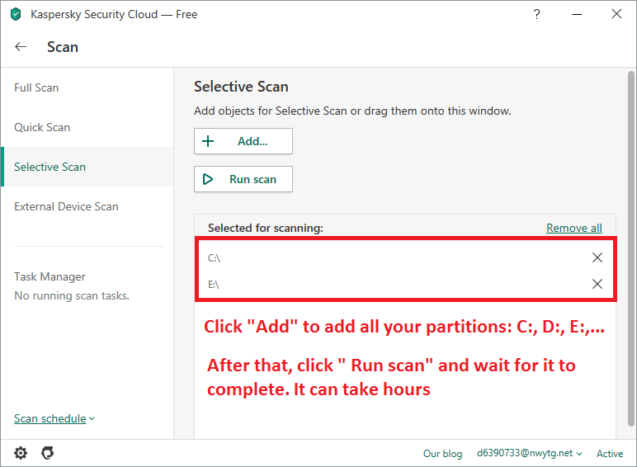Click the plus icon on Add button
Image resolution: width=637 pixels, height=467 pixels.
pyautogui.click(x=208, y=141)
